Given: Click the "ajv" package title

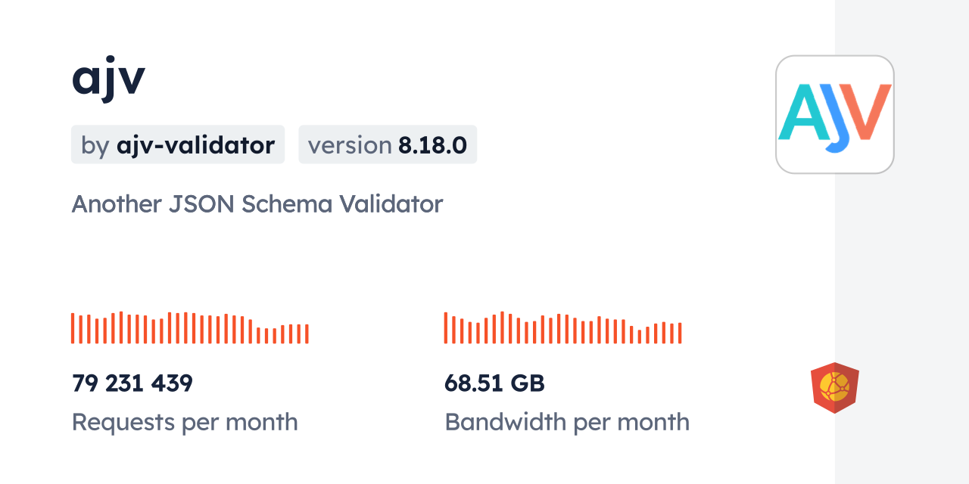Looking at the screenshot, I should click(x=108, y=78).
